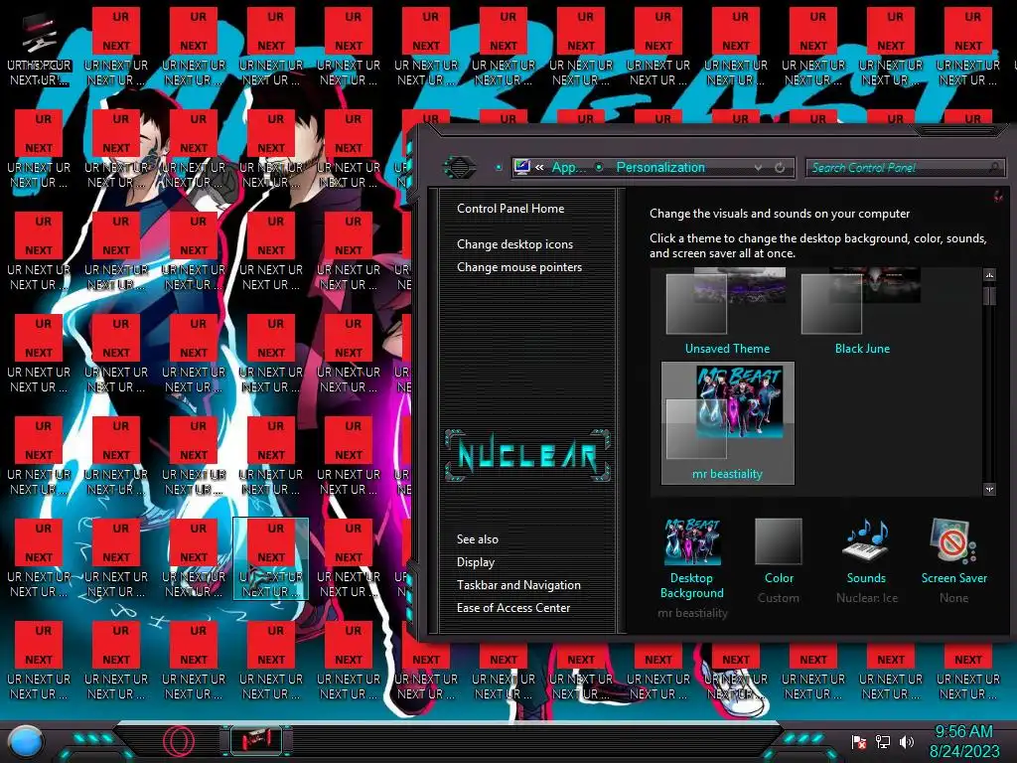The width and height of the screenshot is (1017, 763).
Task: Open the Color custom swatch
Action: tap(779, 541)
